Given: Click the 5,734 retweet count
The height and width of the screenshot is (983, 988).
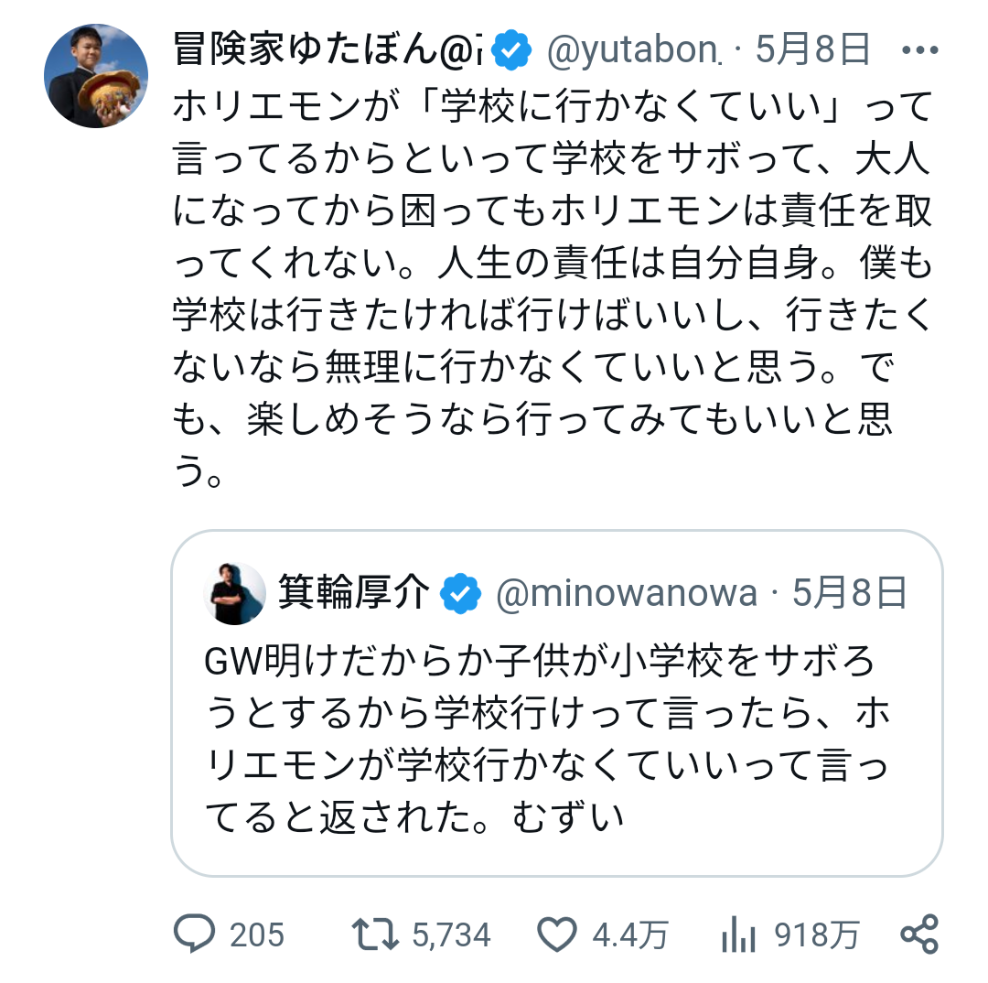Looking at the screenshot, I should pyautogui.click(x=450, y=935).
